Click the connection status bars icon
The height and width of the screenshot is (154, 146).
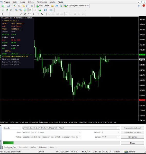pyautogui.click(x=126, y=152)
